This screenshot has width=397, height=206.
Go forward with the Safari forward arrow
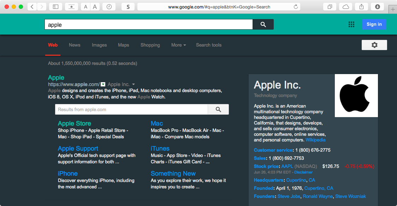click(42, 7)
